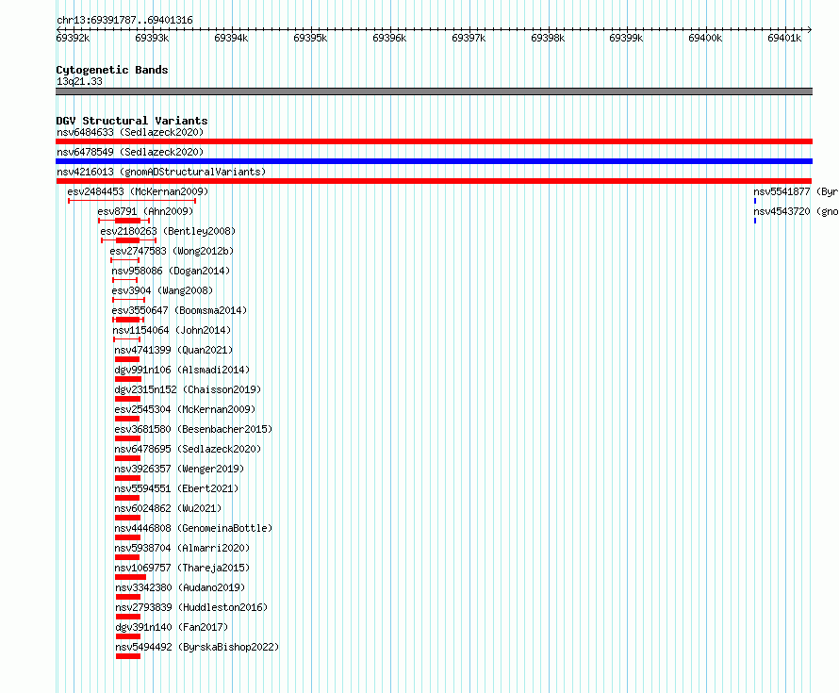Open variant esv3681580 (Besenbacher2015)

(x=193, y=429)
